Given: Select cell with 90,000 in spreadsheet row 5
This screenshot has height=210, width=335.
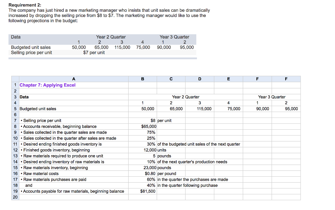Looking at the screenshot, I should pyautogui.click(x=257, y=109).
